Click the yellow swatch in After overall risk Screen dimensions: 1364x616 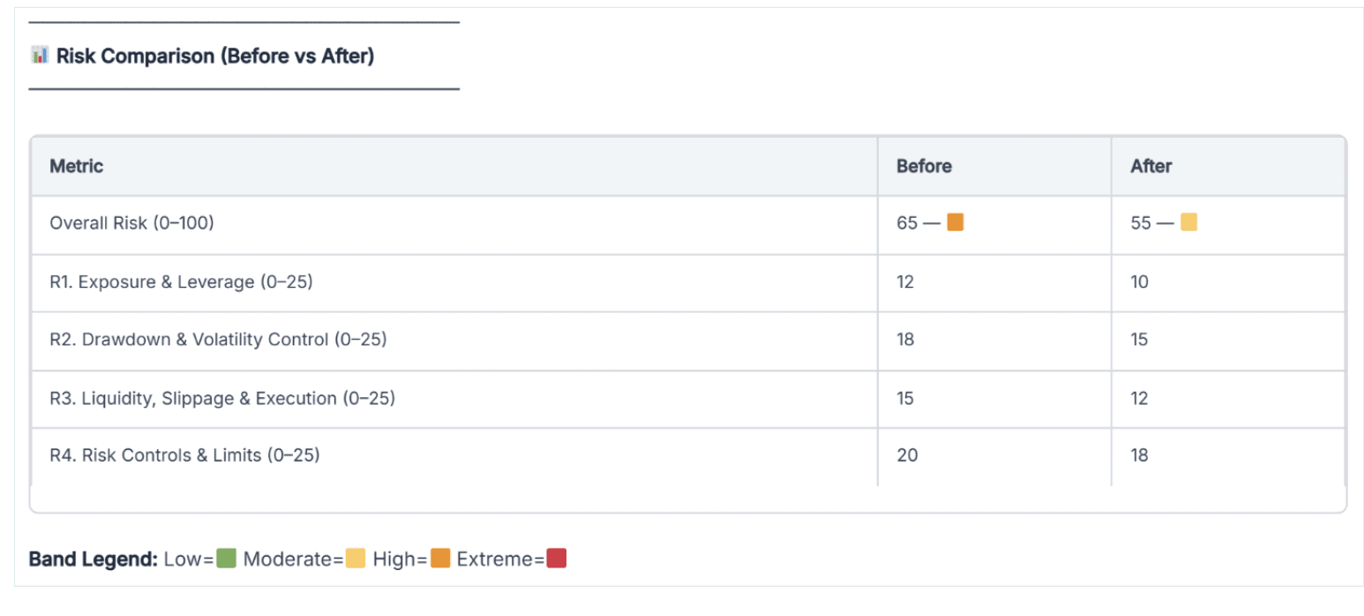click(1188, 222)
